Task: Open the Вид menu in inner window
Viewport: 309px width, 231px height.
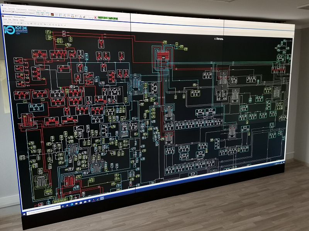Action: (x=10, y=20)
